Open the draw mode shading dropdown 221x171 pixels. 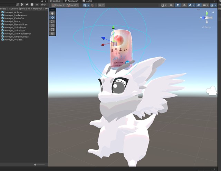164,5
